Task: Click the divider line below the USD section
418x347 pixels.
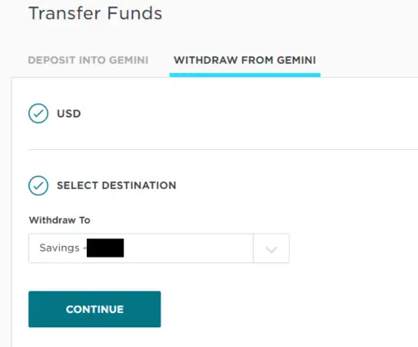Action: tap(223, 149)
